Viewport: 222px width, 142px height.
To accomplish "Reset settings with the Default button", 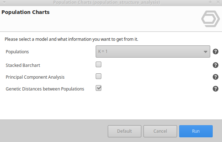I will [x=125, y=131].
